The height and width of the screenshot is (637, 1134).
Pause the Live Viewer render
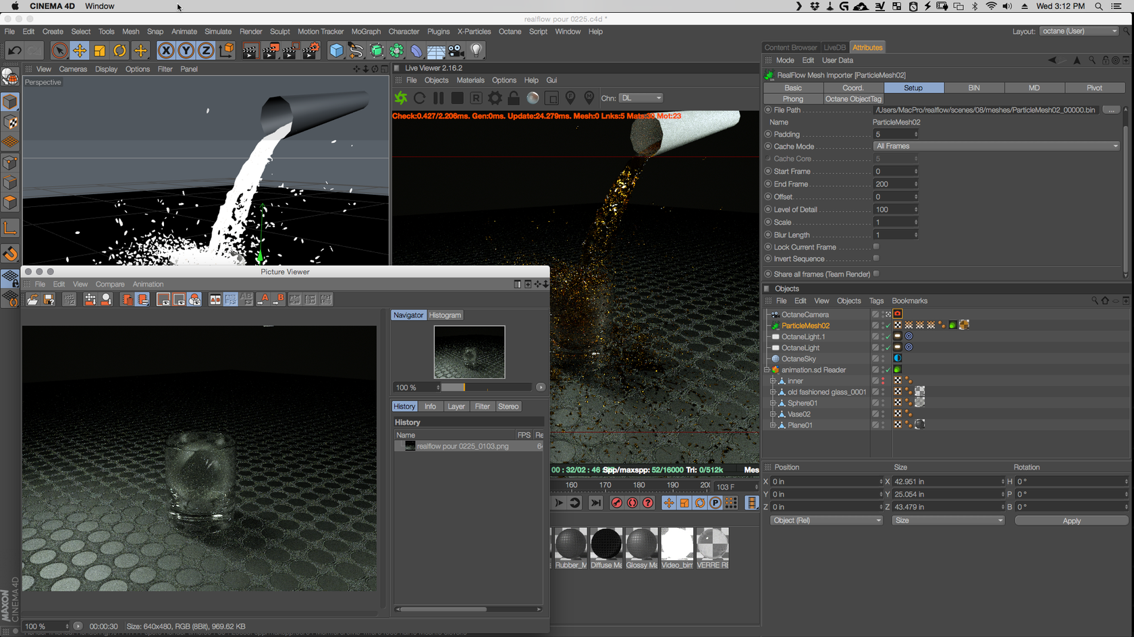(x=439, y=98)
